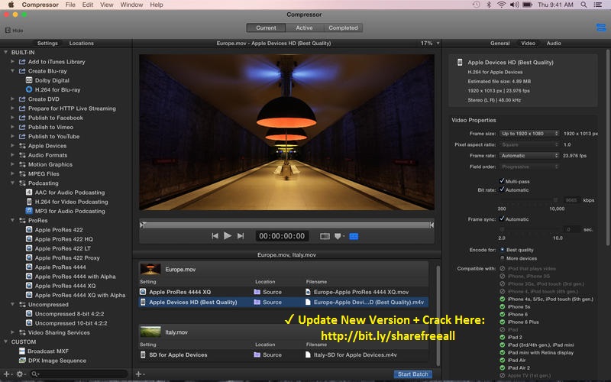Switch to the Locations tab

click(x=82, y=44)
